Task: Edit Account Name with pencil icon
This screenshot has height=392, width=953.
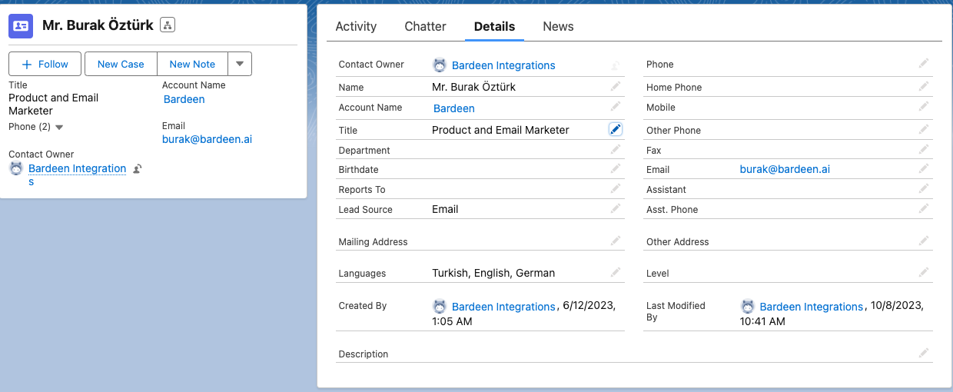Action: 616,106
